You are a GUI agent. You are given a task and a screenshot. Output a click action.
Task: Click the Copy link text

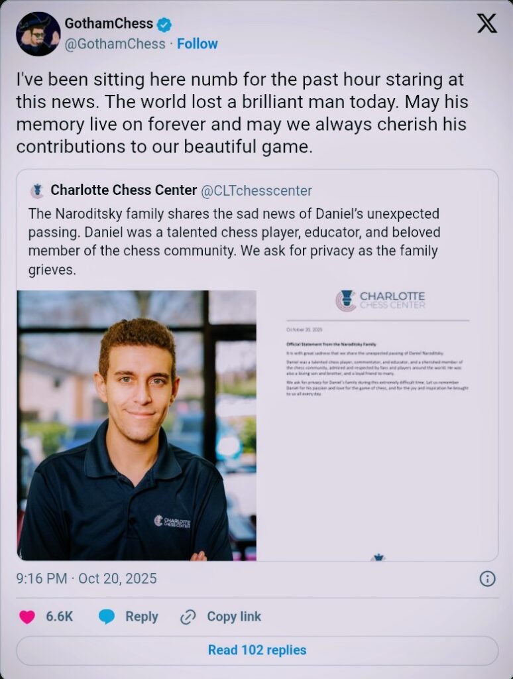(234, 617)
